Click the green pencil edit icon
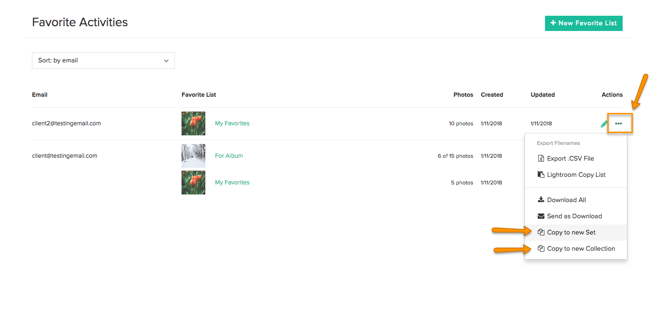 pyautogui.click(x=604, y=124)
